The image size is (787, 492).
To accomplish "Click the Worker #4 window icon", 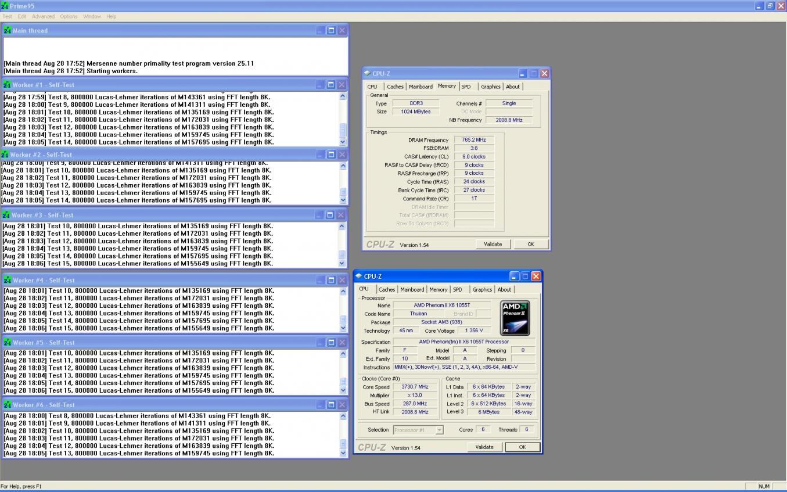I will pos(8,280).
